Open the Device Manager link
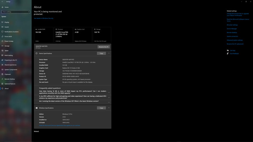This screenshot has height=142, width=253. pyautogui.click(x=232, y=29)
